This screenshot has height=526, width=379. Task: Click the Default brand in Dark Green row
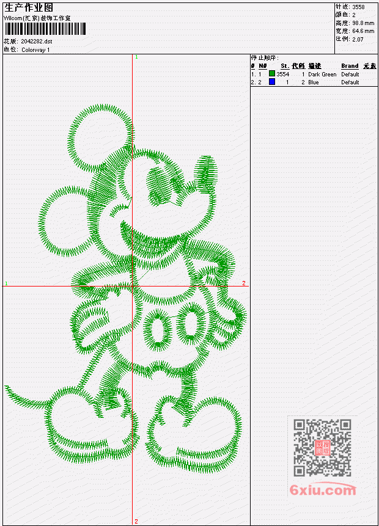click(350, 74)
